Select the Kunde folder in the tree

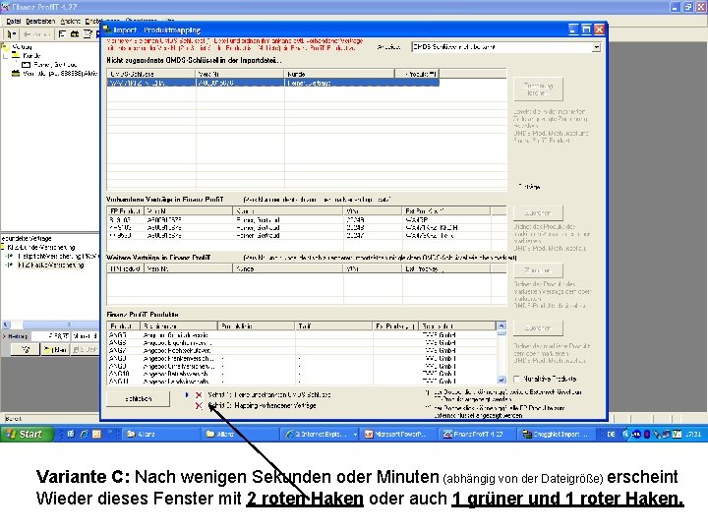coord(27,55)
